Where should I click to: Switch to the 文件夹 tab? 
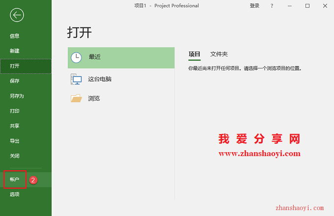(x=219, y=54)
